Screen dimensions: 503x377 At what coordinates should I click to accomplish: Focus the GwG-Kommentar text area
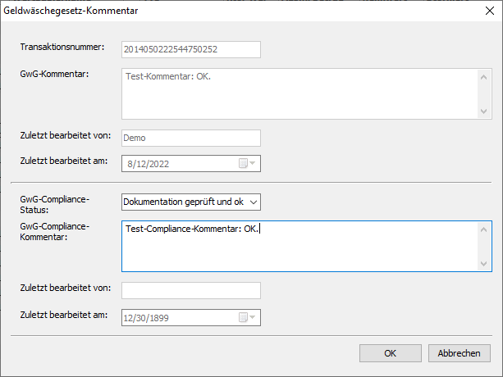(x=299, y=93)
